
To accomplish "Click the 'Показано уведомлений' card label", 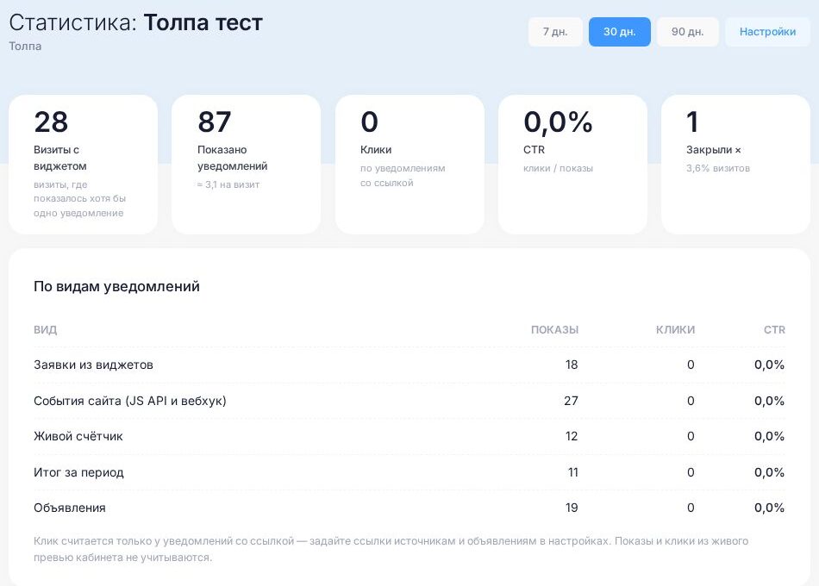I will point(233,158).
